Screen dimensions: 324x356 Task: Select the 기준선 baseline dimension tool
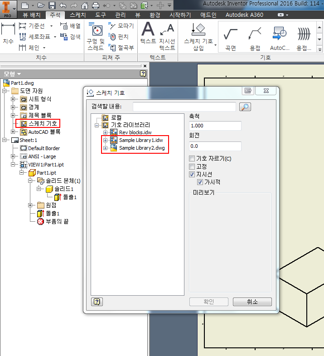[x=32, y=26]
